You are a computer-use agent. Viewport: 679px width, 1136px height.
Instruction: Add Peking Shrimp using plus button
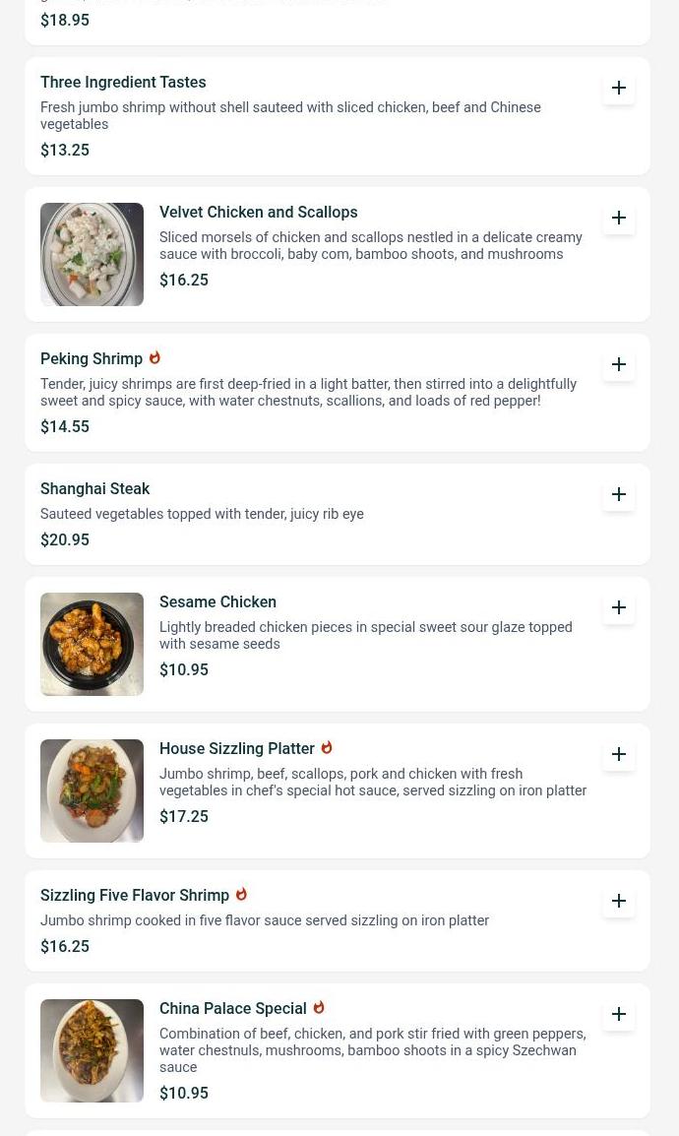click(x=618, y=364)
